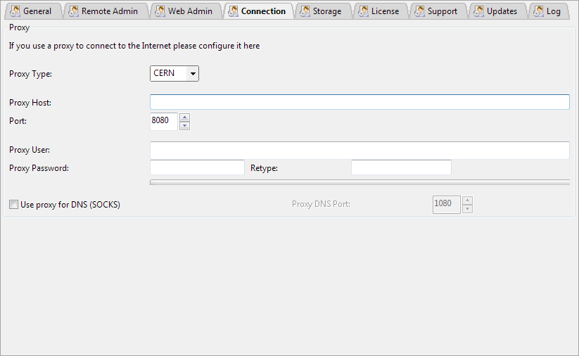Click the Port number field showing 8080
579x356 pixels.
coord(163,121)
